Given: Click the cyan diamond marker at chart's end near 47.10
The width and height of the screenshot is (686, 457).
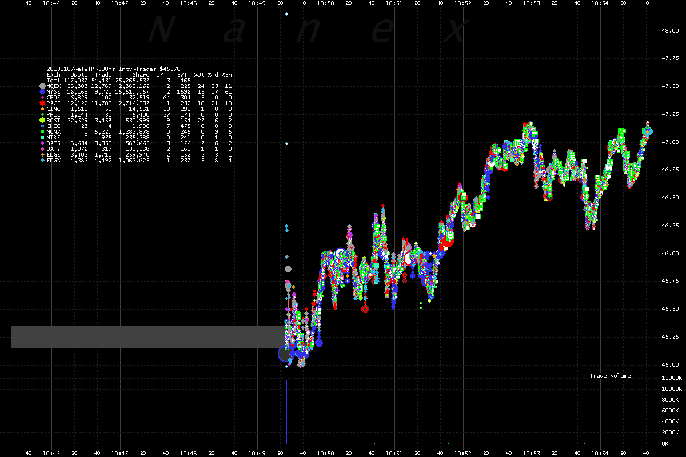Looking at the screenshot, I should (648, 131).
